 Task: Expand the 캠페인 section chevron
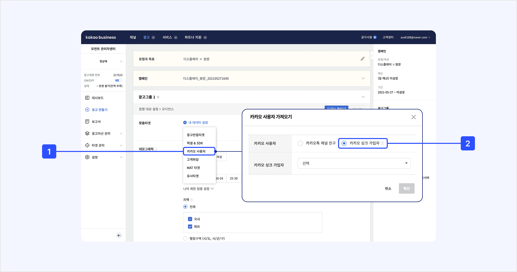click(x=363, y=79)
